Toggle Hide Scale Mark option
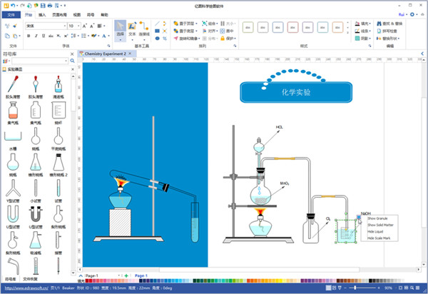Screen dimensions: 428x294 (378, 238)
